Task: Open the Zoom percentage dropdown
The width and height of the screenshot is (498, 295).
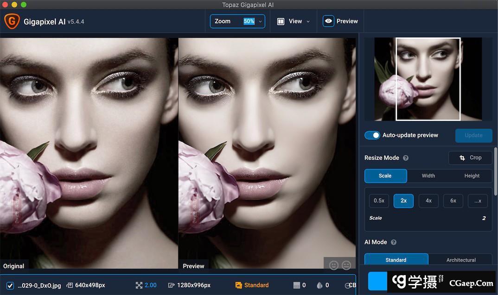Action: click(260, 21)
